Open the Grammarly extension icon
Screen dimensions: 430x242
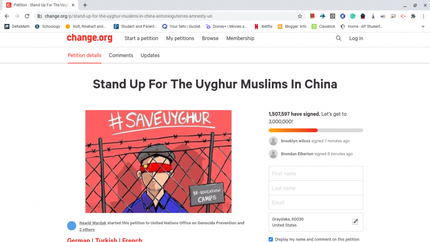point(353,16)
